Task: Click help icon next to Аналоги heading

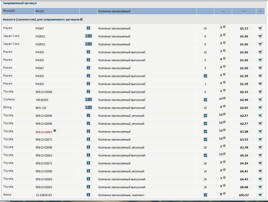Action: 81,19
